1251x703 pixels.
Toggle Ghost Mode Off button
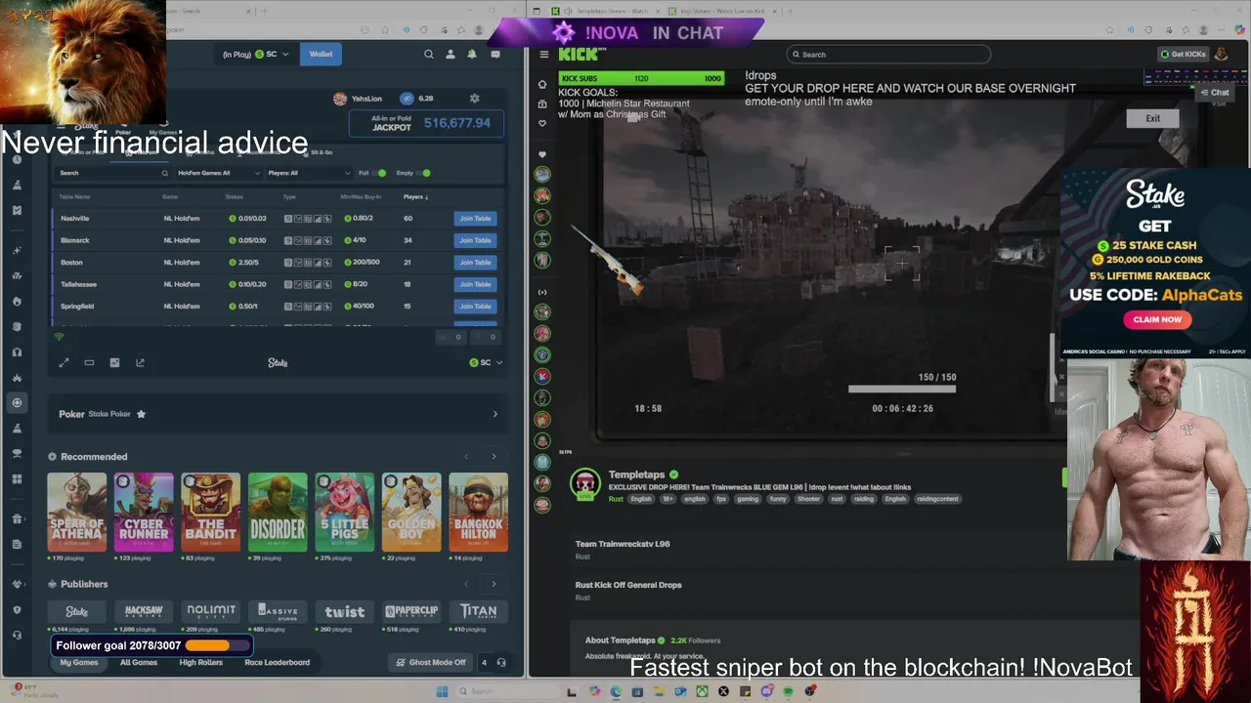[430, 662]
